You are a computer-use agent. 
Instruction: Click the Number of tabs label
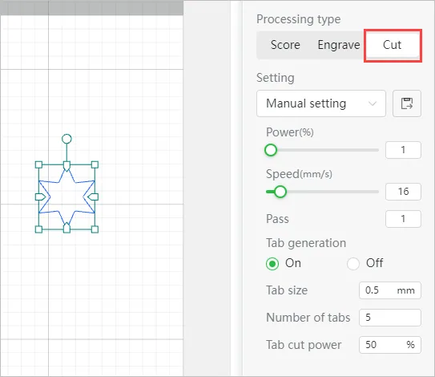coord(308,318)
